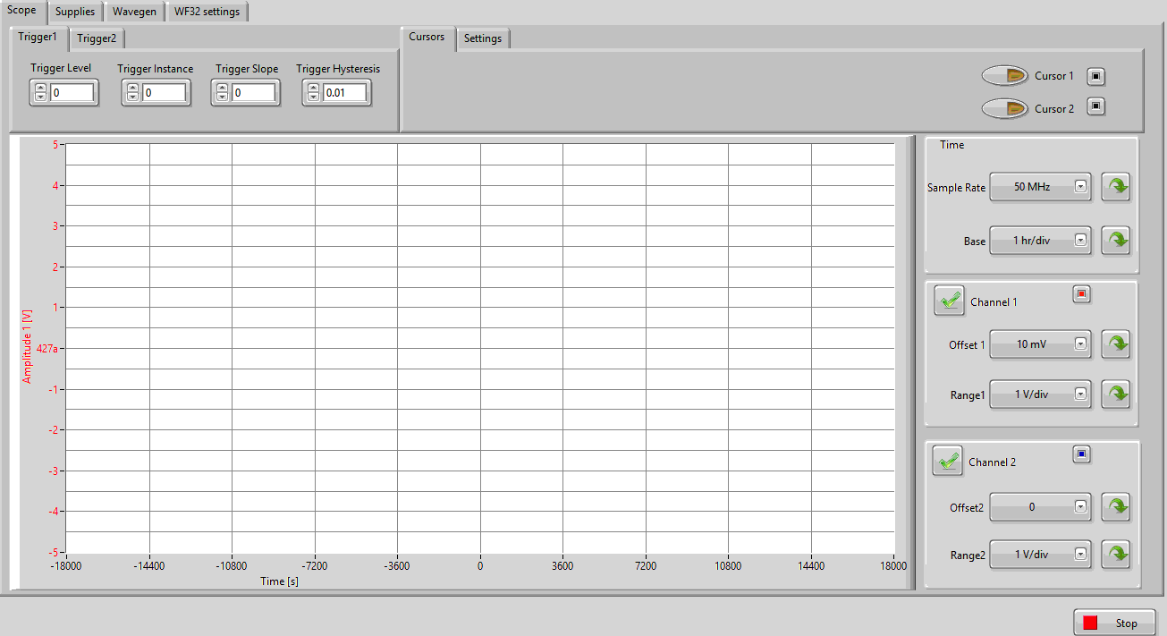Screen dimensions: 1167x636
Task: Click the refresh icon beside Range1
Action: point(1115,394)
